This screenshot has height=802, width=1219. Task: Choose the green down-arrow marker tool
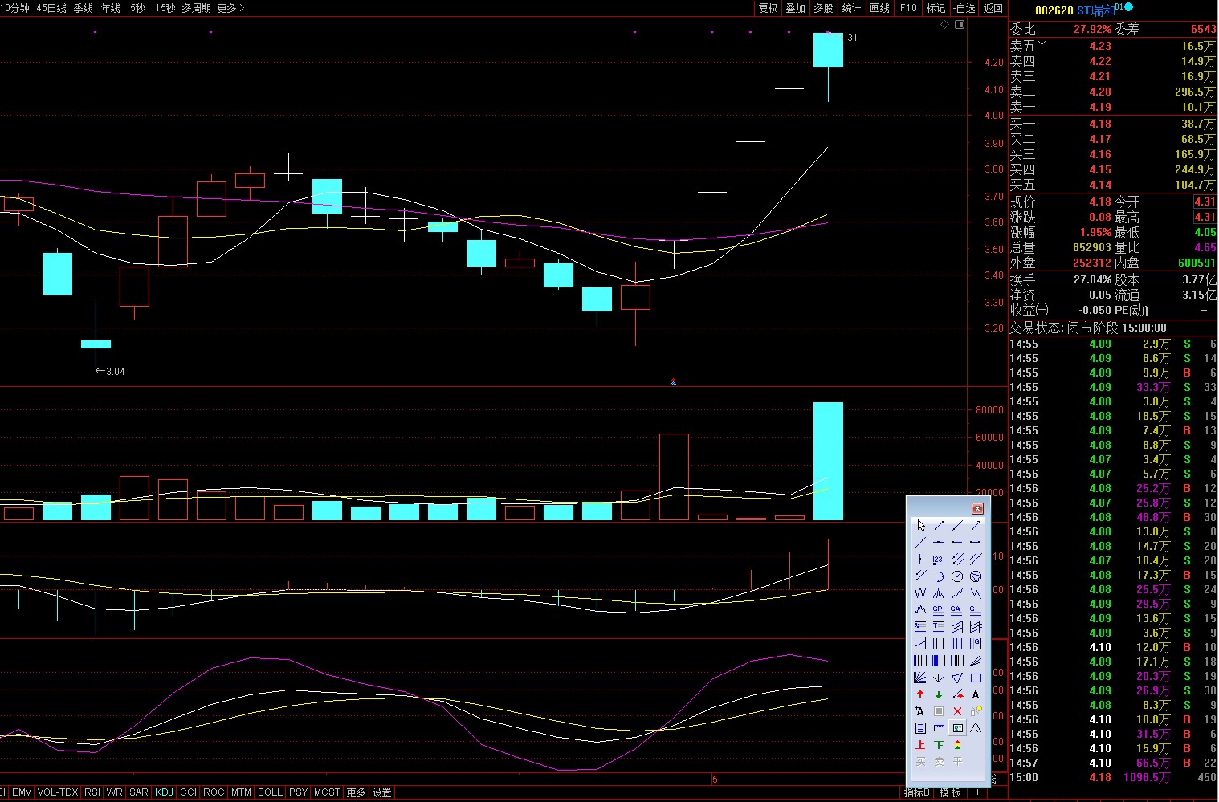point(939,694)
